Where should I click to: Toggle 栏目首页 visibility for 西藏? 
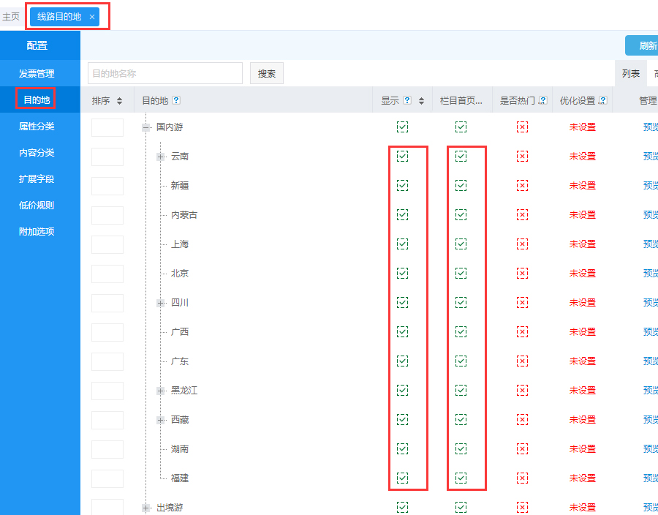(x=461, y=419)
